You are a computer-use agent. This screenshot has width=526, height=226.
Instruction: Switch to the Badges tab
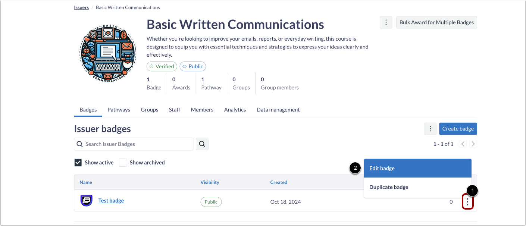(x=88, y=110)
